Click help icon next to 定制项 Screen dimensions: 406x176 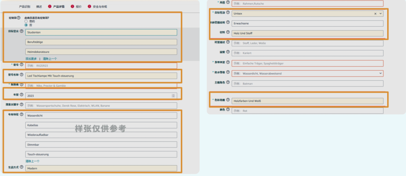coord(19,18)
